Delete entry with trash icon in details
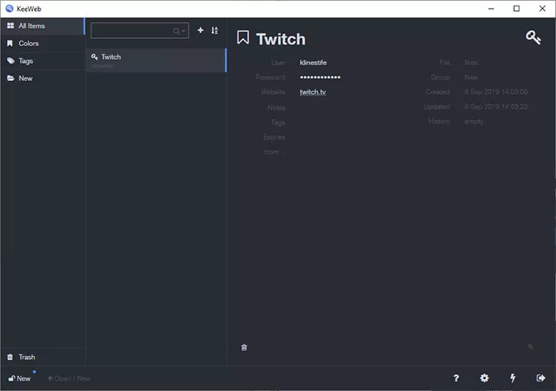556x391 pixels. (244, 347)
